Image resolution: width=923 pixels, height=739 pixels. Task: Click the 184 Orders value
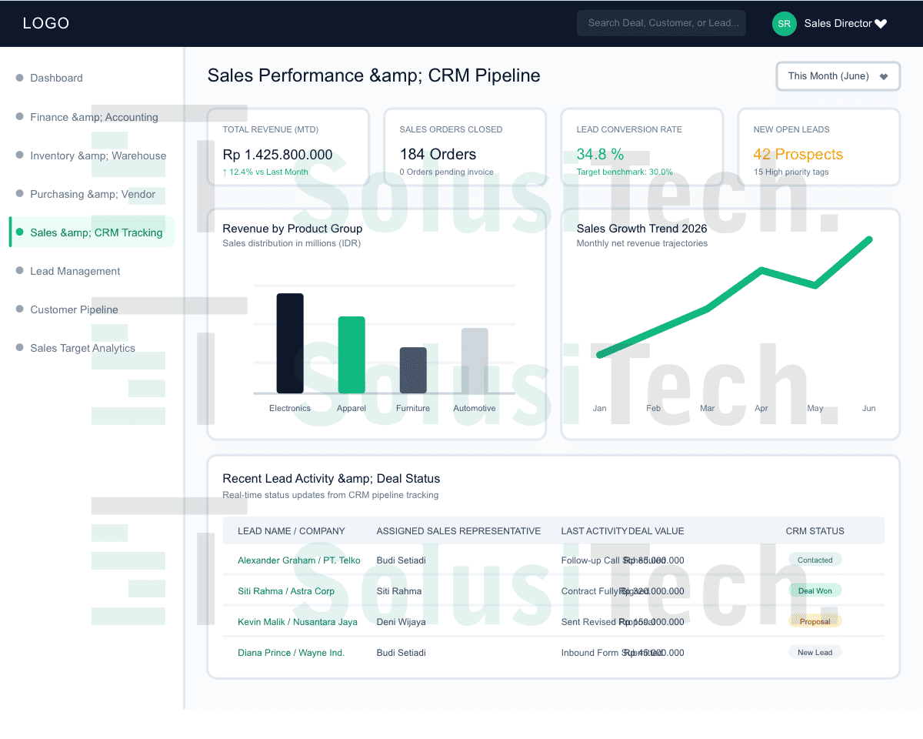tap(438, 154)
